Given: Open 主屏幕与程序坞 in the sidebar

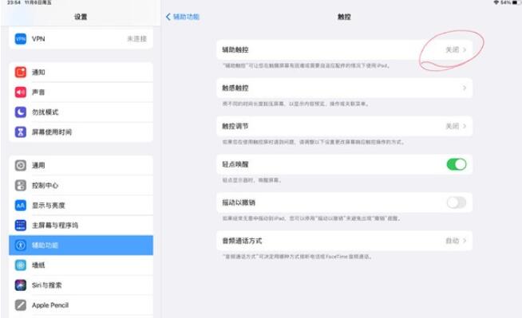Looking at the screenshot, I should pos(81,225).
